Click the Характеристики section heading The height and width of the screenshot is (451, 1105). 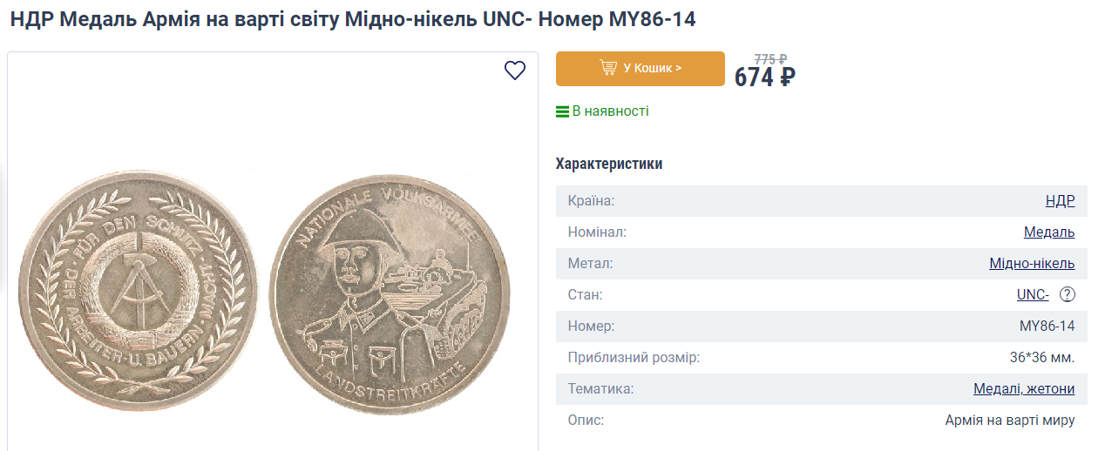(x=609, y=164)
